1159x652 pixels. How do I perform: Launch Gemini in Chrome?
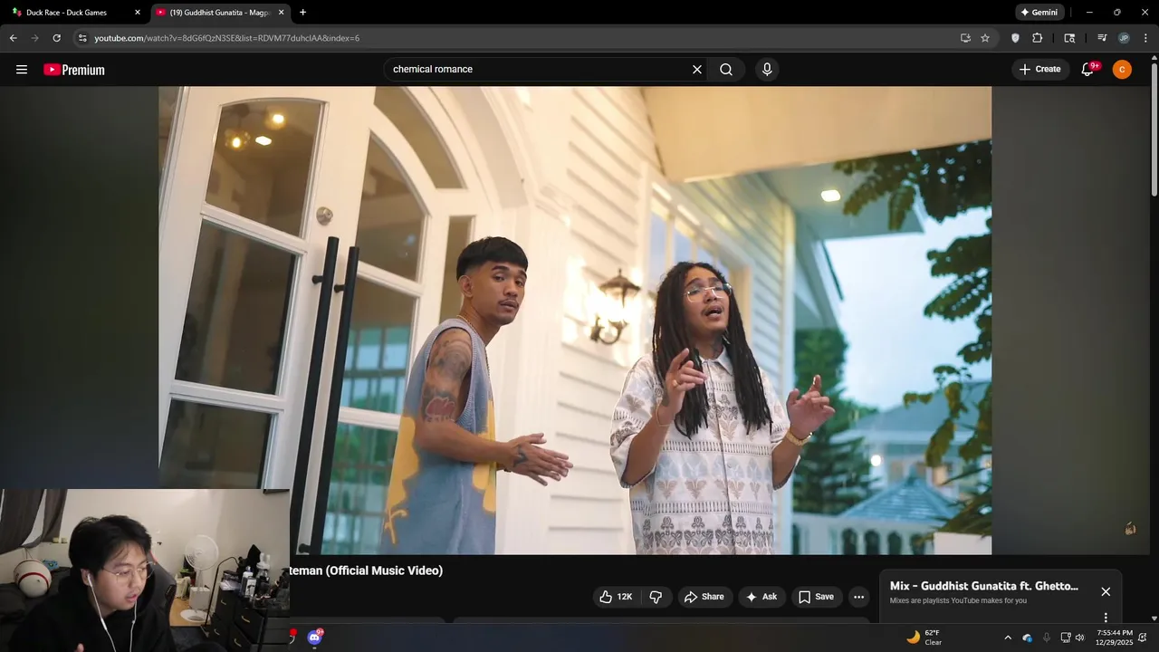(1039, 13)
